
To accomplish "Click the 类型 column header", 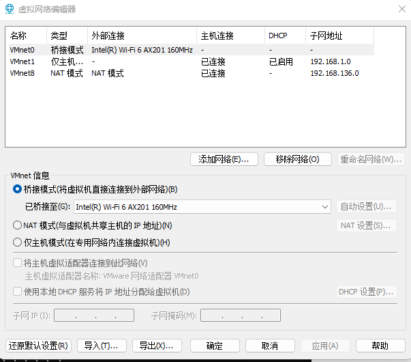I will click(67, 36).
